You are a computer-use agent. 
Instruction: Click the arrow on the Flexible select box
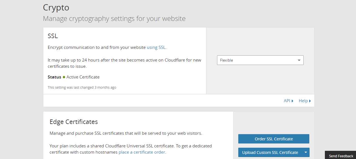coord(299,60)
